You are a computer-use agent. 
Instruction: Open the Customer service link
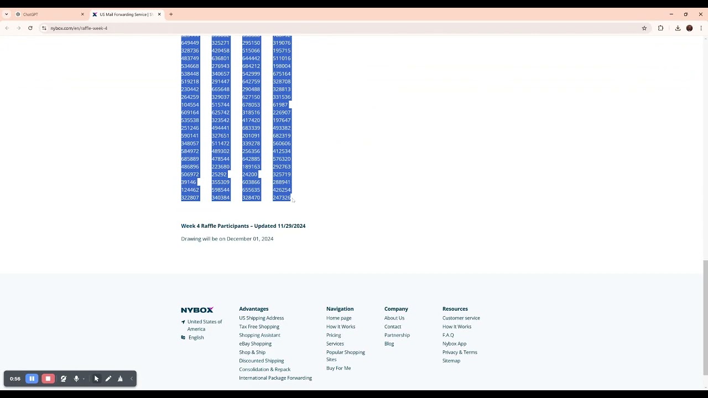[461, 318]
